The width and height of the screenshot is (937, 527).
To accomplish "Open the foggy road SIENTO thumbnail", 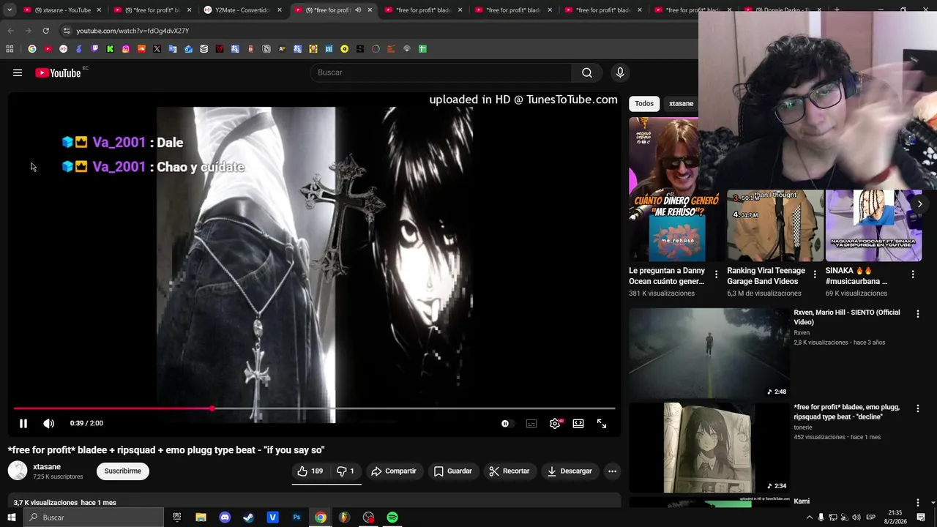I will point(709,353).
